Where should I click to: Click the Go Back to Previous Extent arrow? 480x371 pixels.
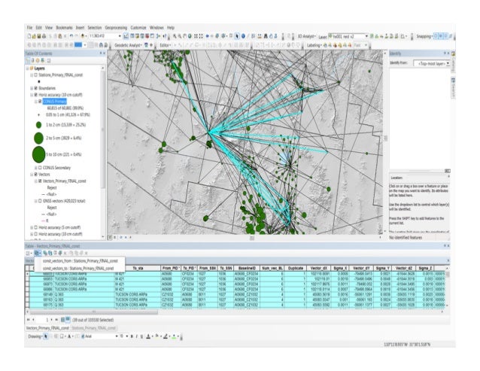pyautogui.click(x=207, y=36)
